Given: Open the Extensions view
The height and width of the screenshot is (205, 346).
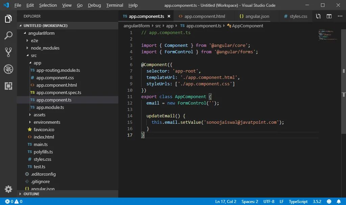Looking at the screenshot, I should pos(8,86).
